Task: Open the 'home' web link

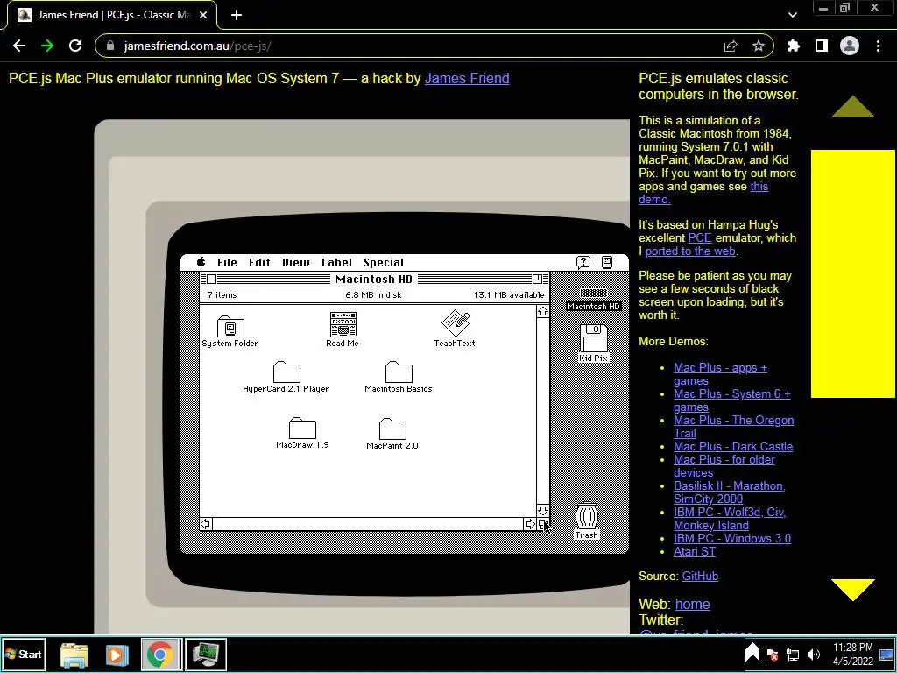Action: pos(692,604)
